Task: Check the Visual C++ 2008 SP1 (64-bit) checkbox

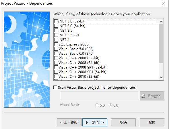Action: [56, 72]
